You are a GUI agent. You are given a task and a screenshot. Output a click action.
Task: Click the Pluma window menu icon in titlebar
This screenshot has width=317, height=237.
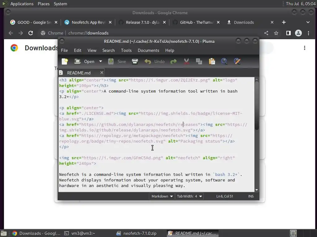pos(62,41)
